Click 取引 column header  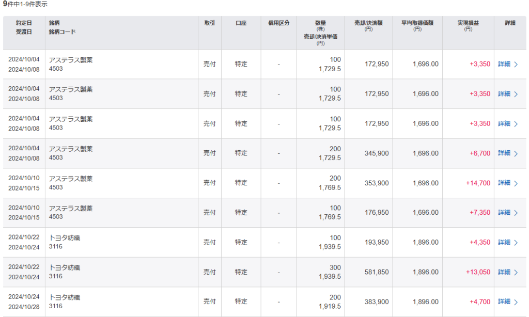(x=210, y=23)
